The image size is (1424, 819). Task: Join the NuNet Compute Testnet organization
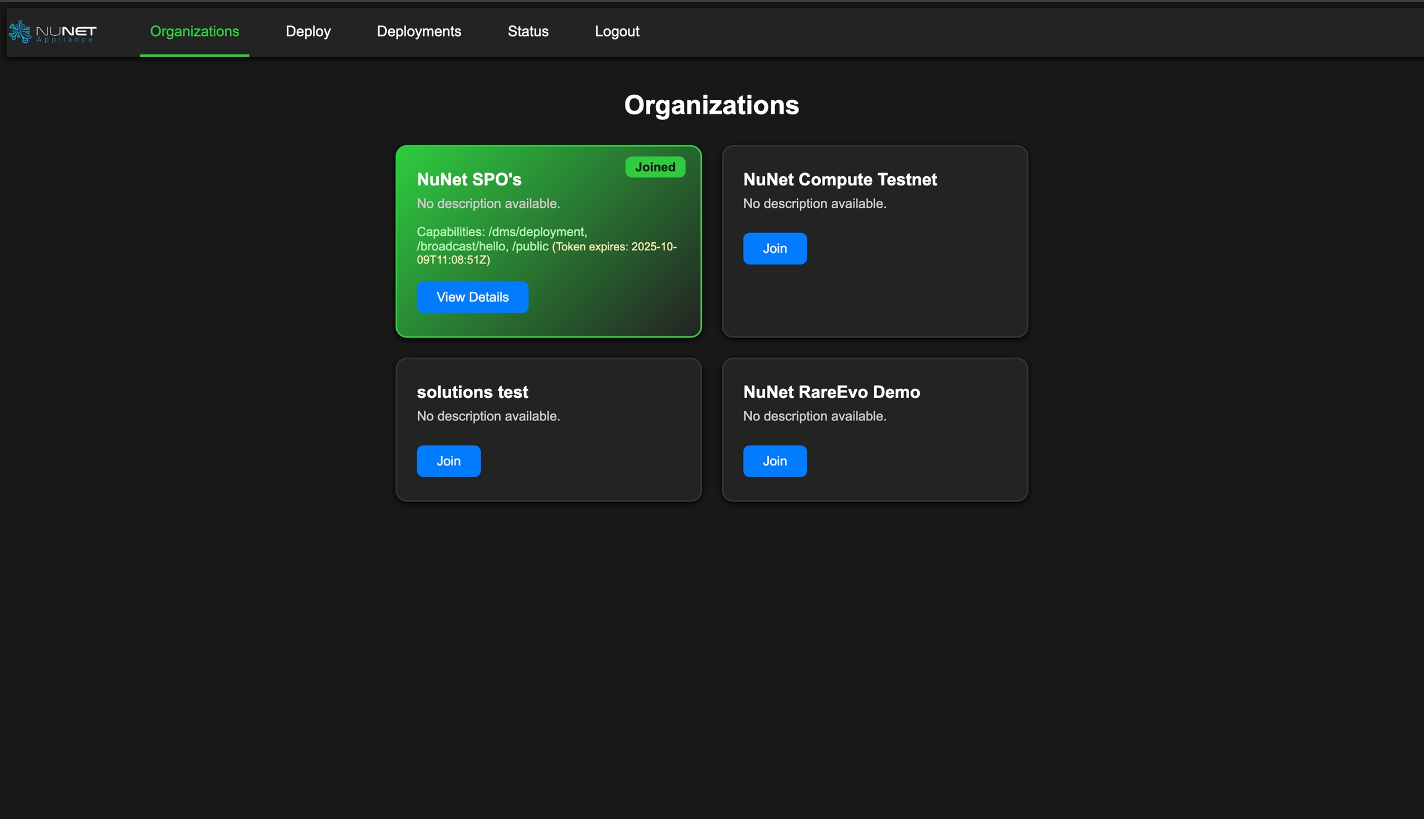tap(774, 248)
